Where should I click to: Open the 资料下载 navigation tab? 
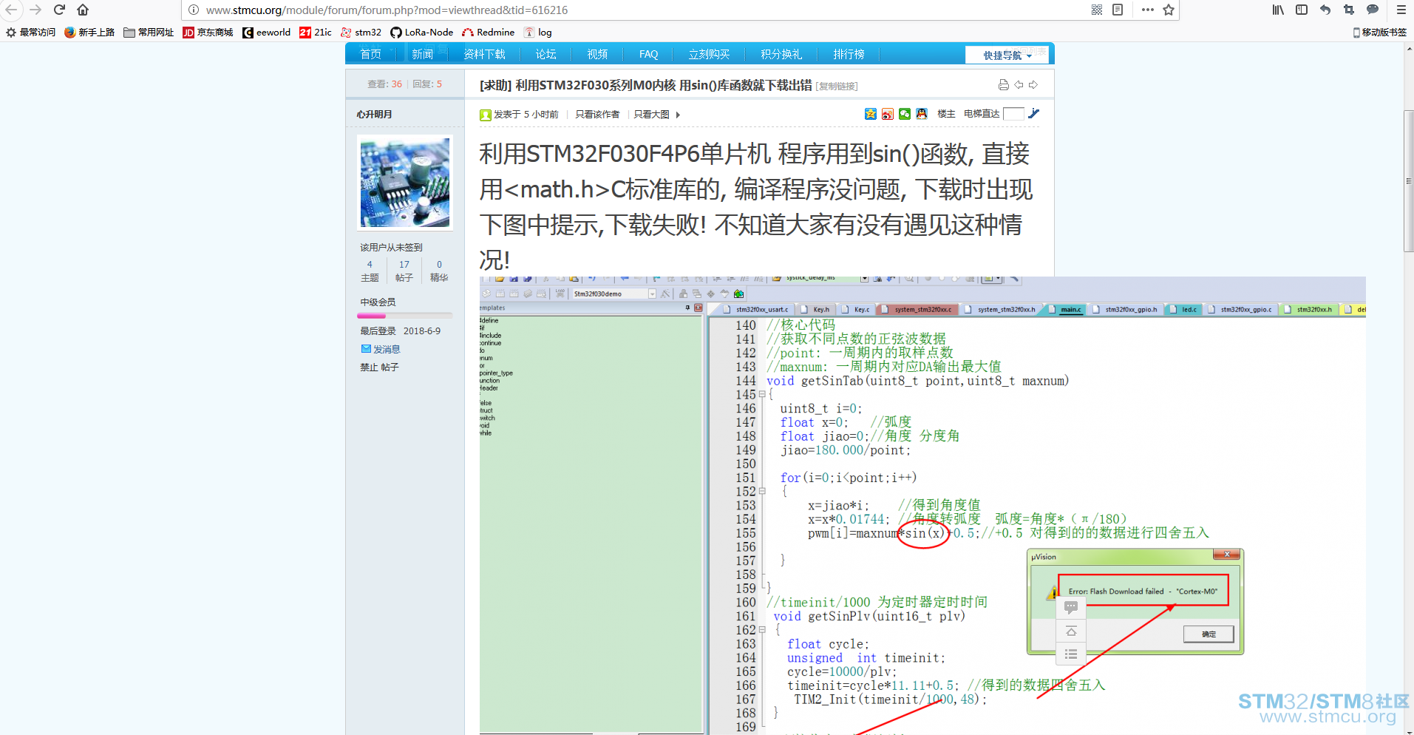484,54
